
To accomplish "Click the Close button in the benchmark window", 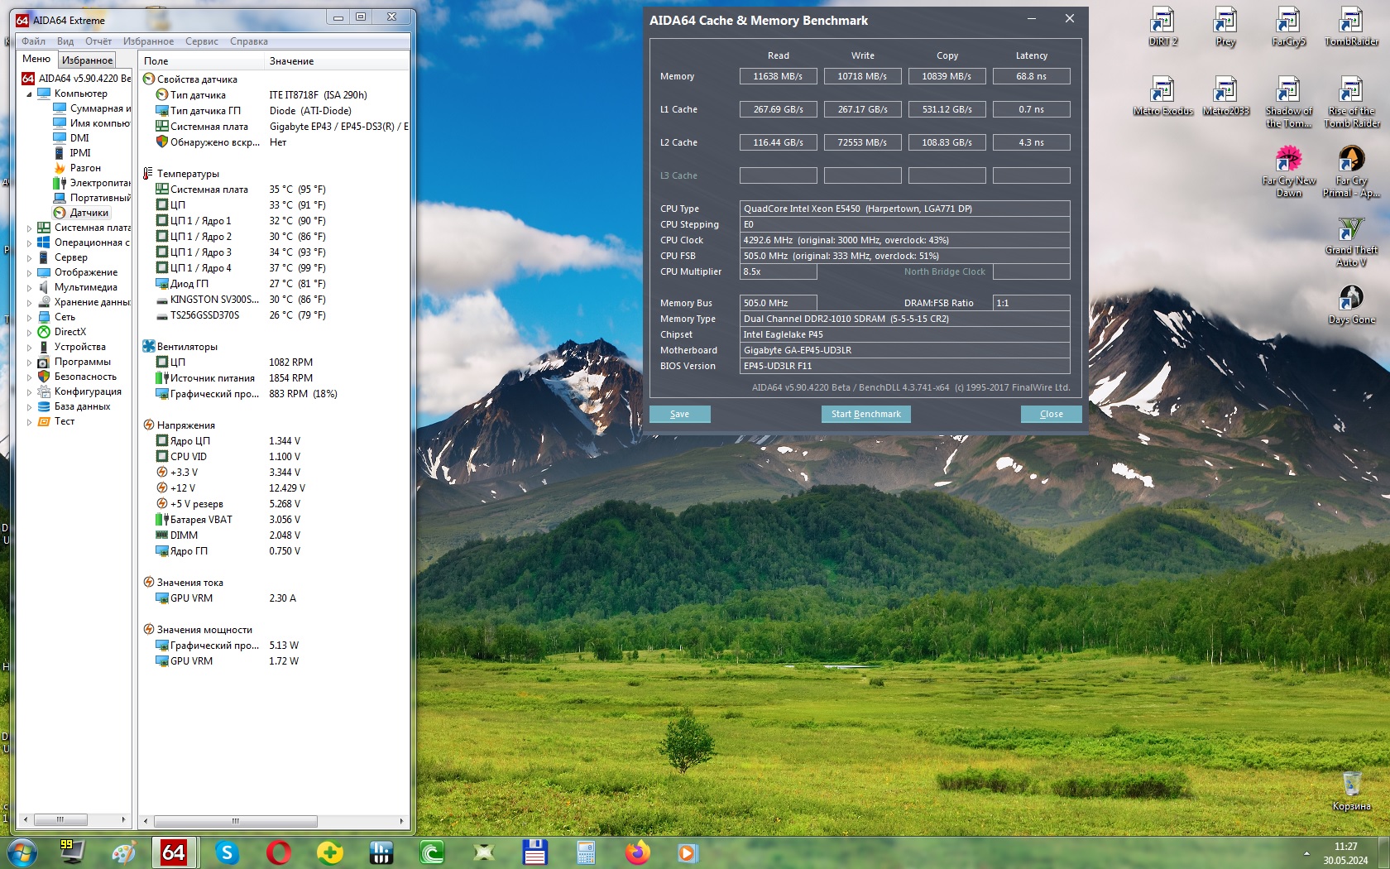I will (x=1051, y=414).
